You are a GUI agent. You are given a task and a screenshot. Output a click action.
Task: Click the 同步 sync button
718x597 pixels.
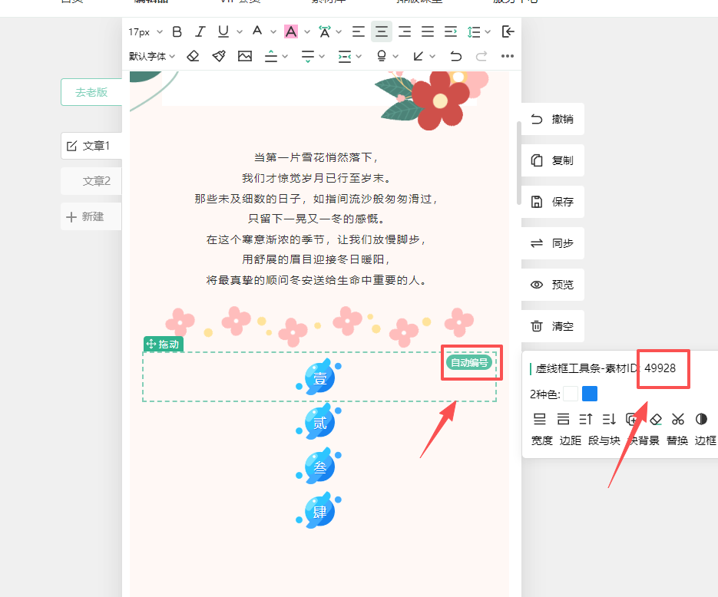(x=553, y=243)
